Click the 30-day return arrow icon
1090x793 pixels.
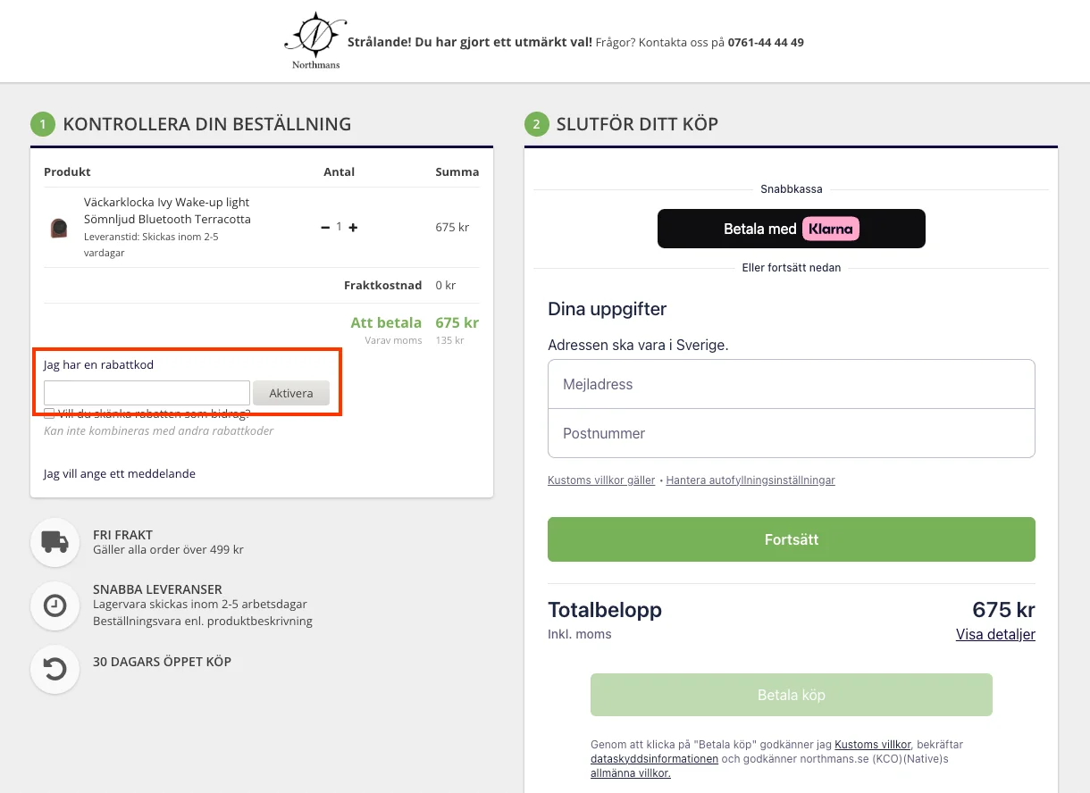(55, 669)
